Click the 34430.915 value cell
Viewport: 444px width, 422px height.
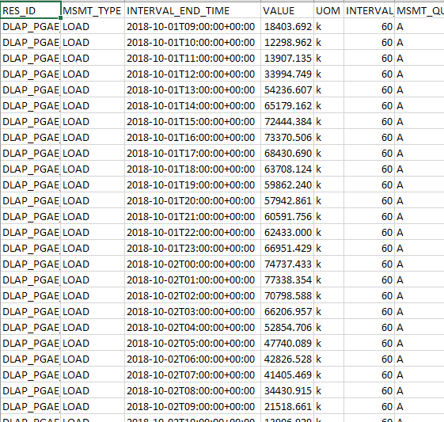click(x=287, y=390)
